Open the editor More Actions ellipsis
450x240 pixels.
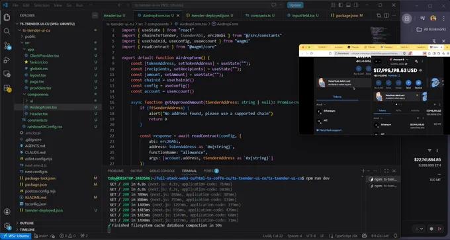pos(394,15)
